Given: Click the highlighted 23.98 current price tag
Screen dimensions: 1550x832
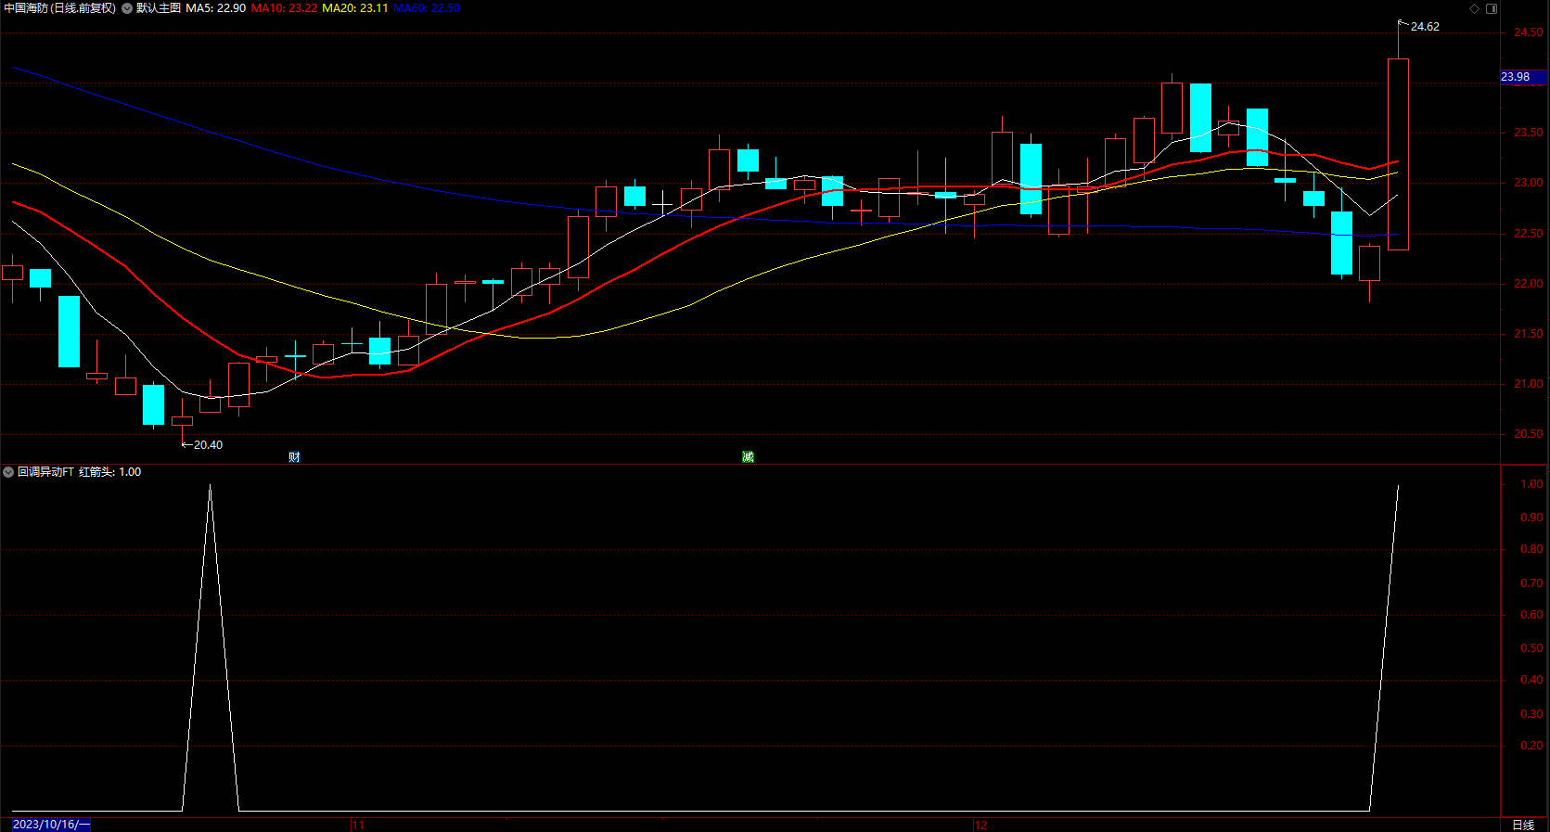Looking at the screenshot, I should (x=1523, y=77).
